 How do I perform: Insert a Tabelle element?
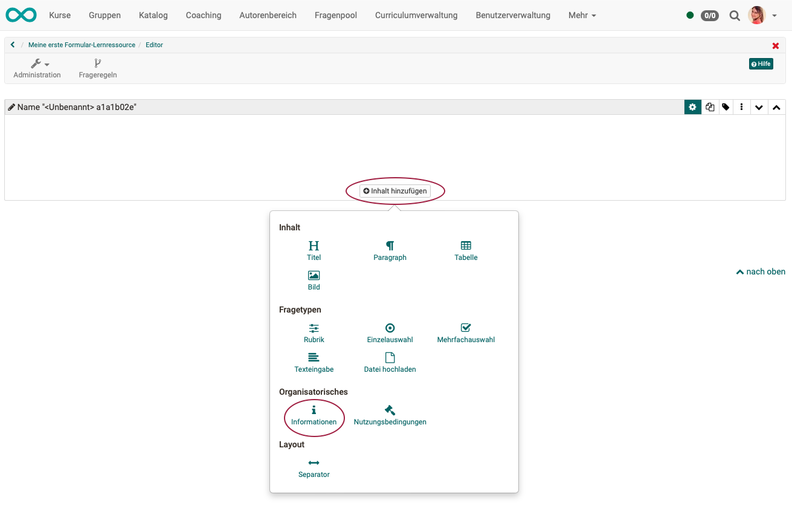[466, 250]
